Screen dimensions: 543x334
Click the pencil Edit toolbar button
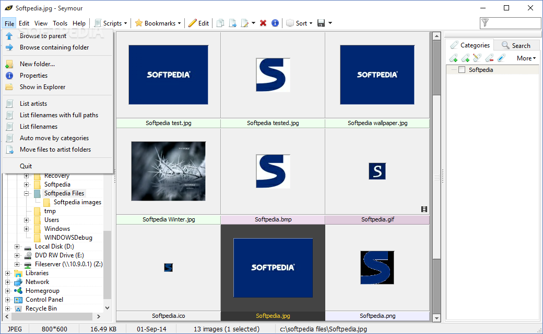click(199, 23)
